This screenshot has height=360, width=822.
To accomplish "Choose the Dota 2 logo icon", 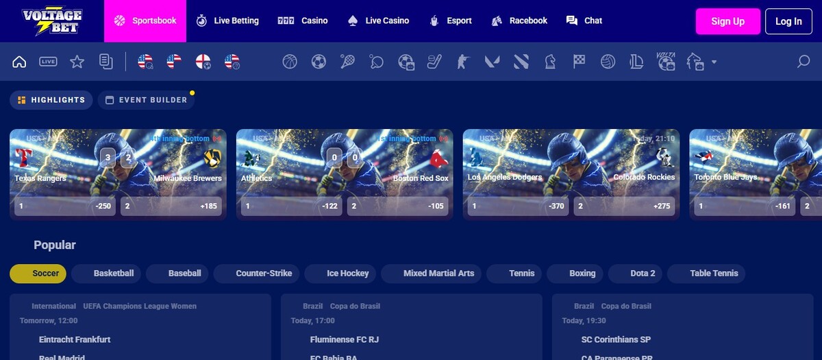I will point(521,62).
